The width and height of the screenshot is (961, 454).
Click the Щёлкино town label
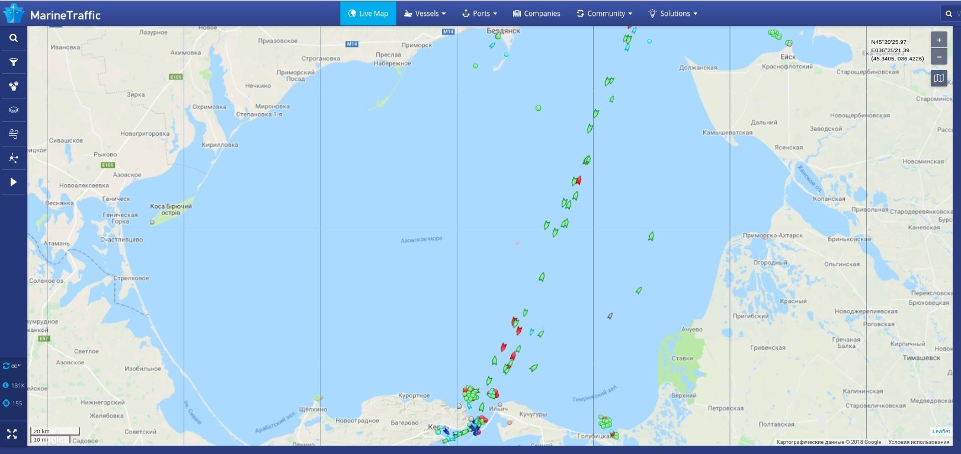click(x=313, y=409)
